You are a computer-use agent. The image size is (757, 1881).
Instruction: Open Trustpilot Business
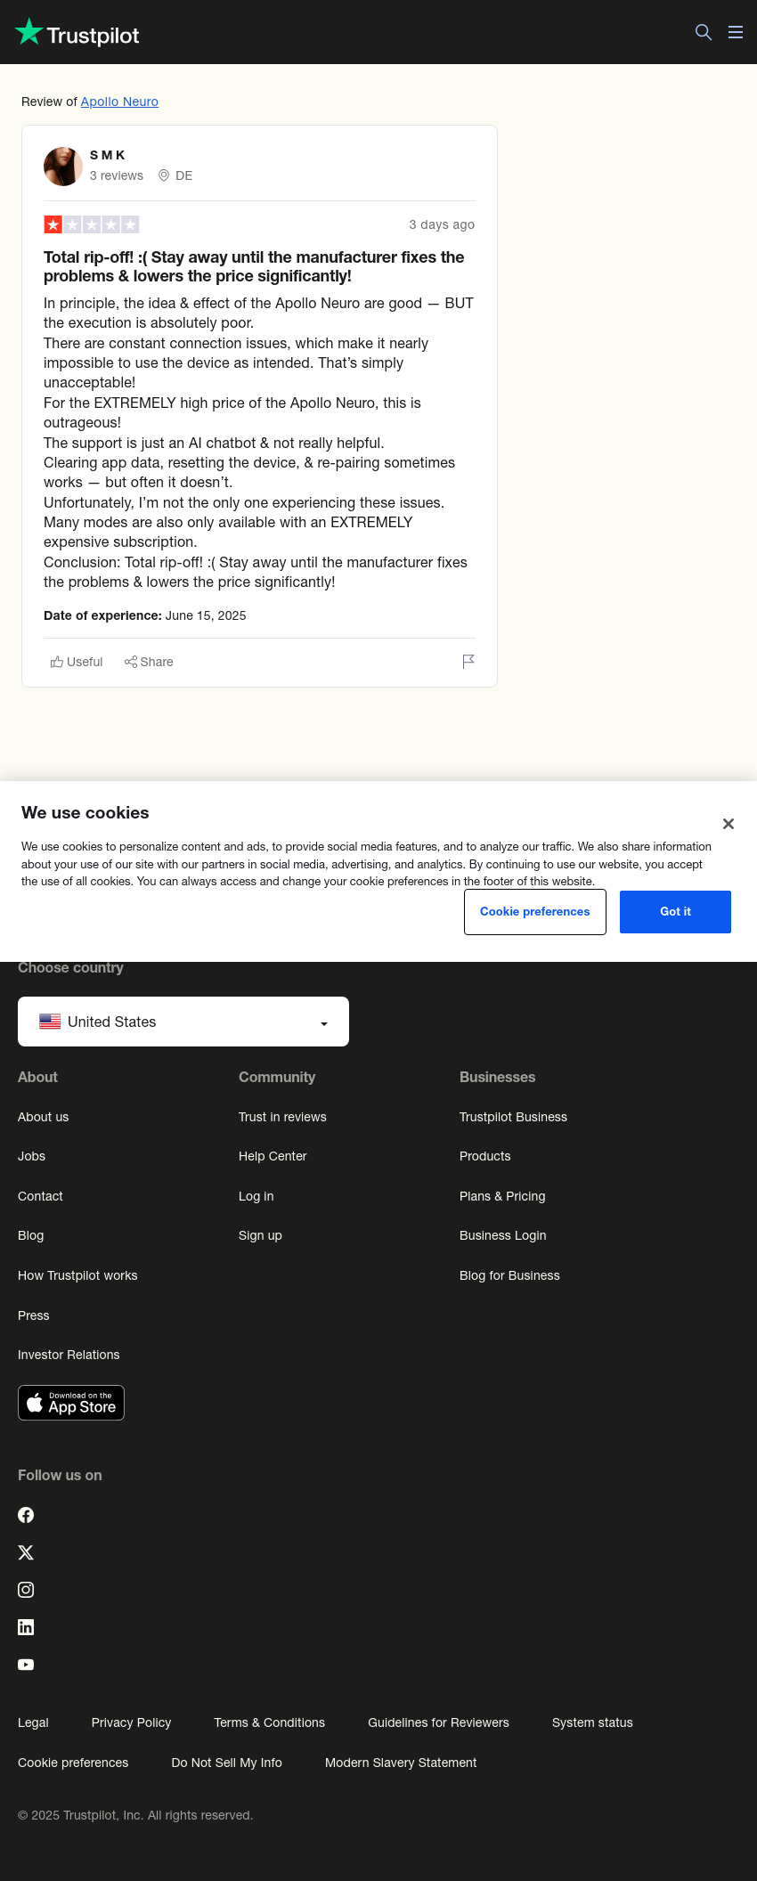pyautogui.click(x=513, y=1117)
